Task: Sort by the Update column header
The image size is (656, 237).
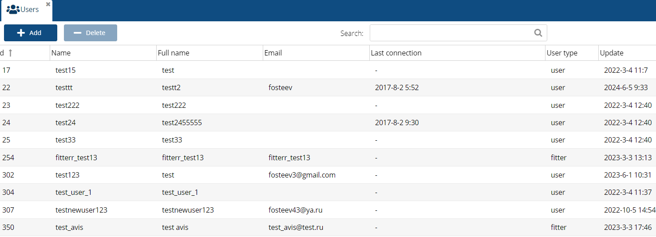Action: pyautogui.click(x=612, y=53)
